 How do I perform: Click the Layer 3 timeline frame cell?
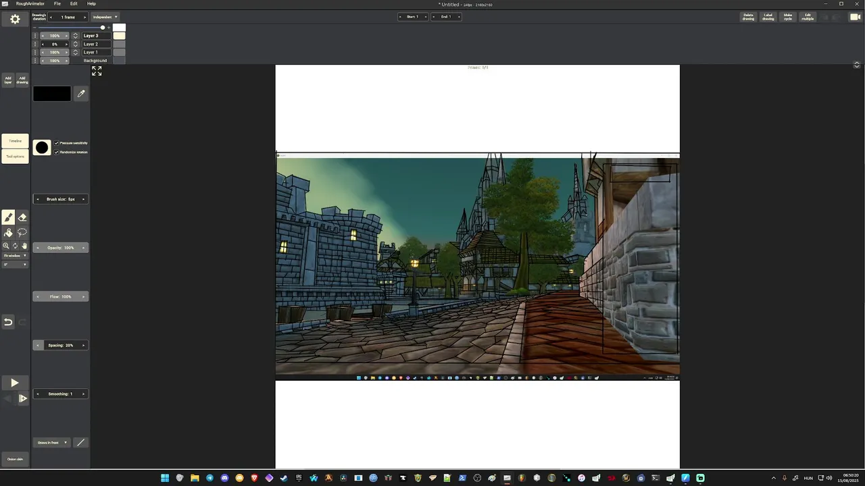point(119,36)
